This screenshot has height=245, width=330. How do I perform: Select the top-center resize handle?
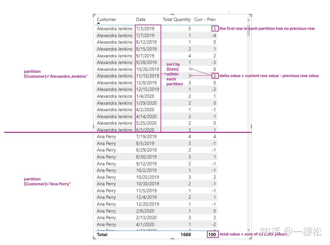click(172, 14)
